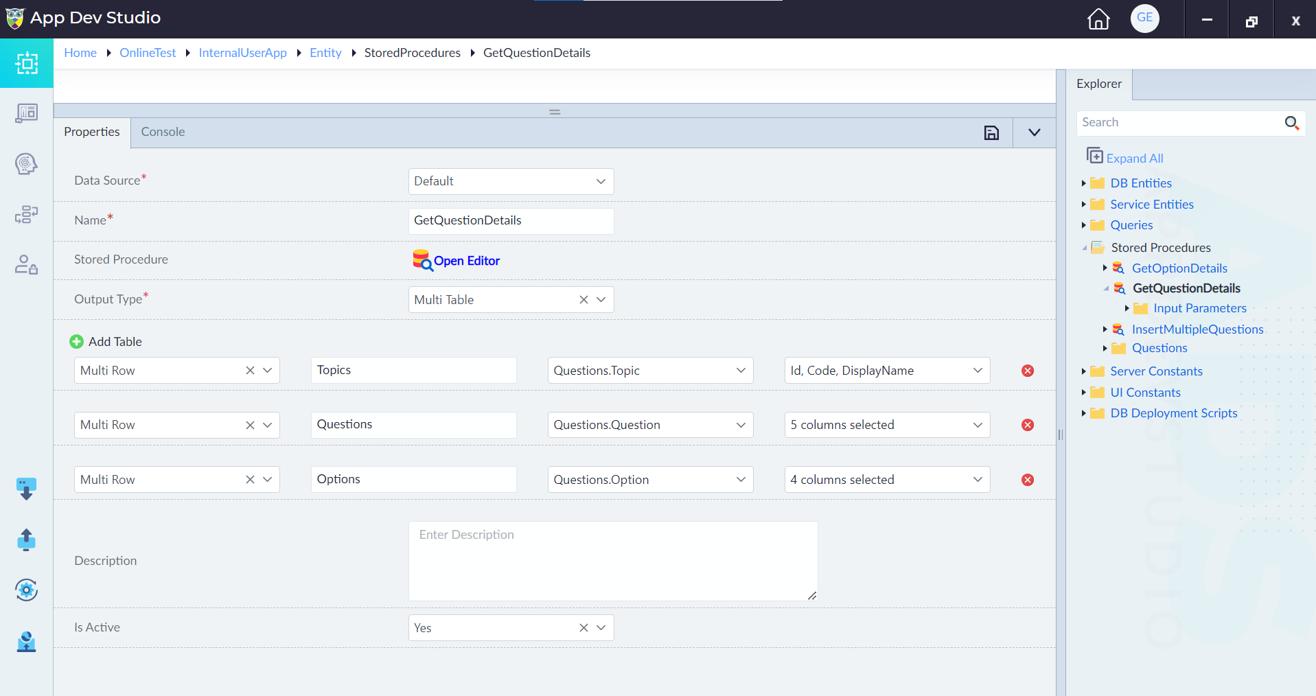Open the workflow diagram icon in left sidebar
Image resolution: width=1316 pixels, height=696 pixels.
click(x=27, y=215)
